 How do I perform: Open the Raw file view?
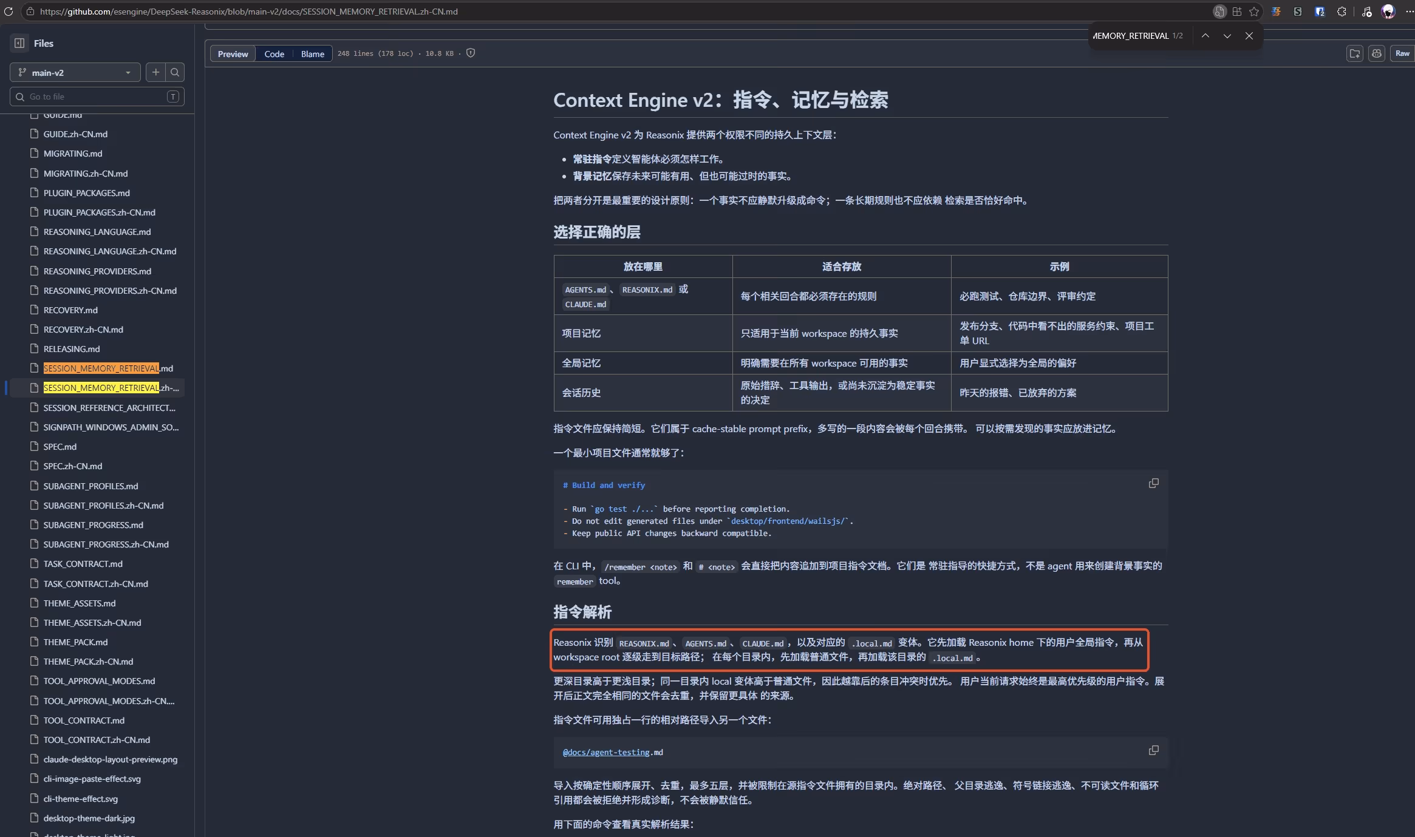click(1402, 53)
